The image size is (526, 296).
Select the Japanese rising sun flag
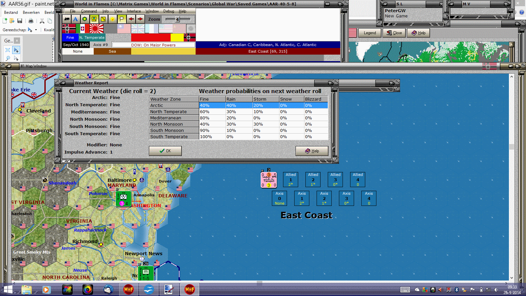[97, 29]
